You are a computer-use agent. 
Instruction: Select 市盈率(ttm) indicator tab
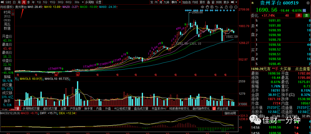[x=159, y=109]
